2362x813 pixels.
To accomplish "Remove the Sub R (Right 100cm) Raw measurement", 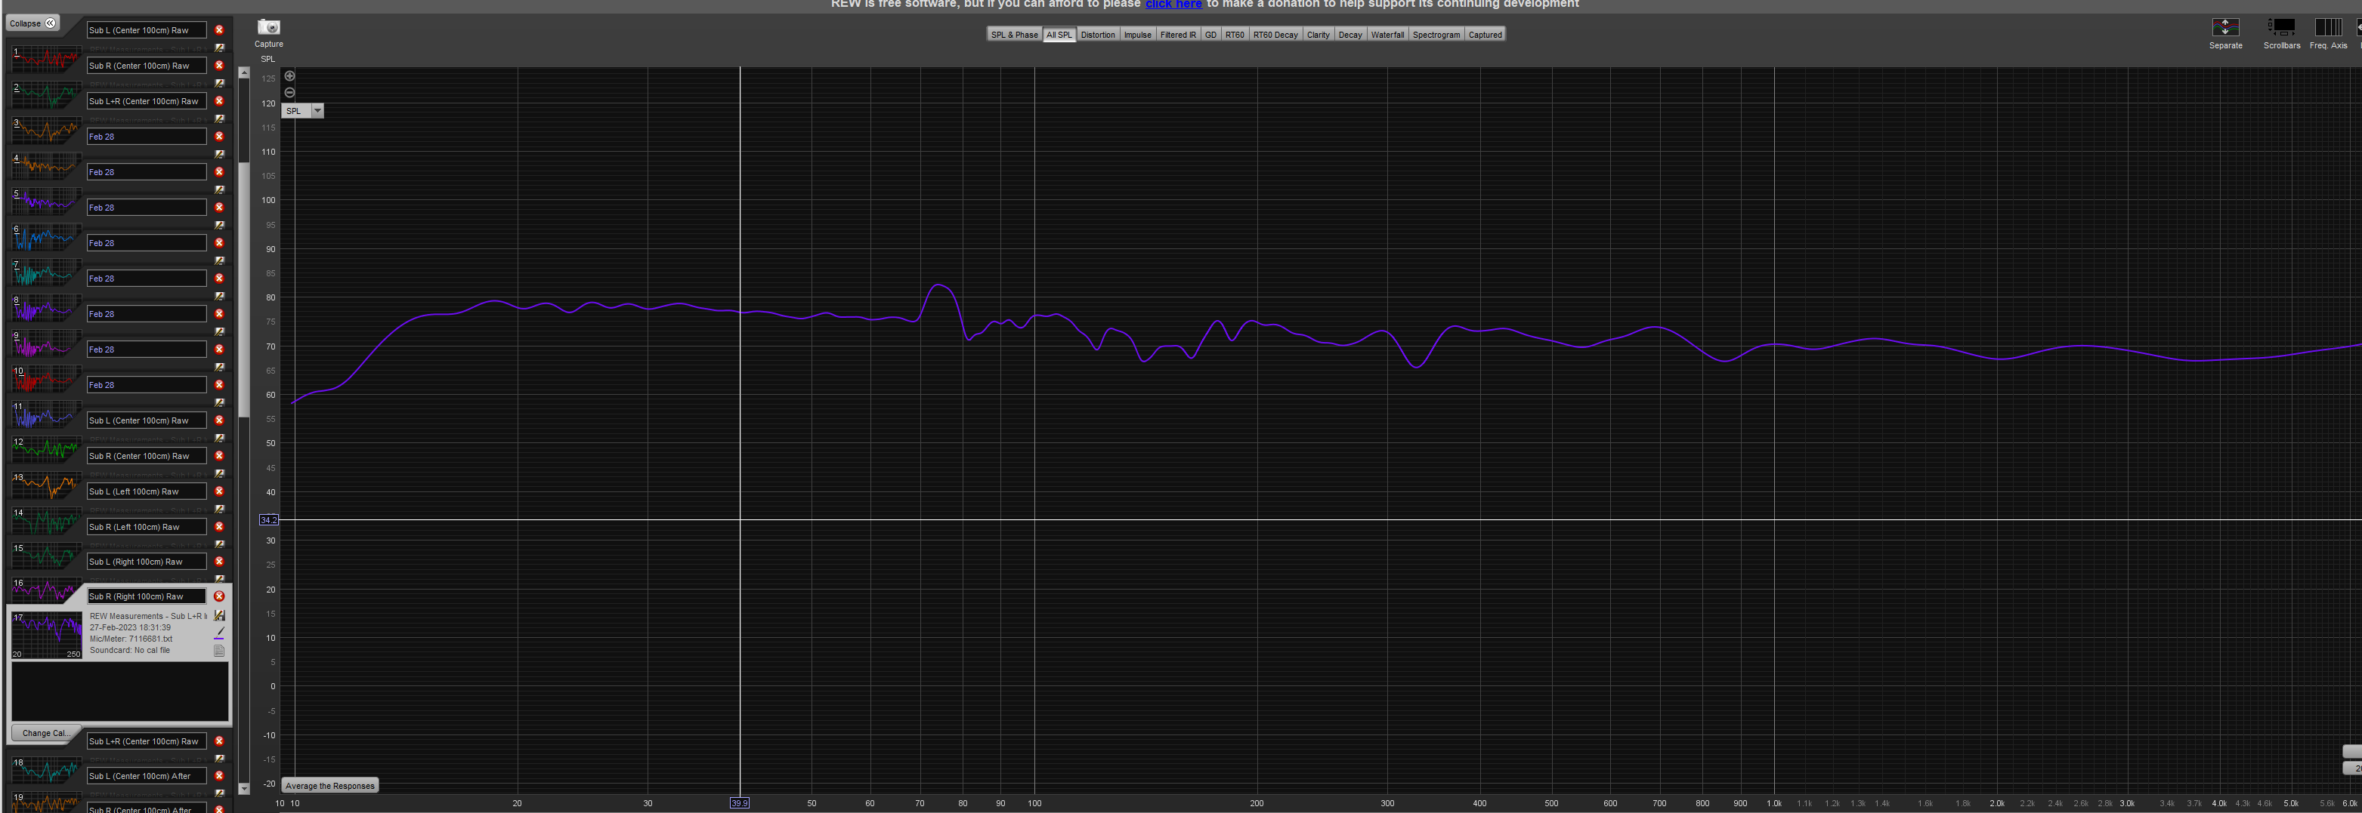I will click(x=219, y=596).
